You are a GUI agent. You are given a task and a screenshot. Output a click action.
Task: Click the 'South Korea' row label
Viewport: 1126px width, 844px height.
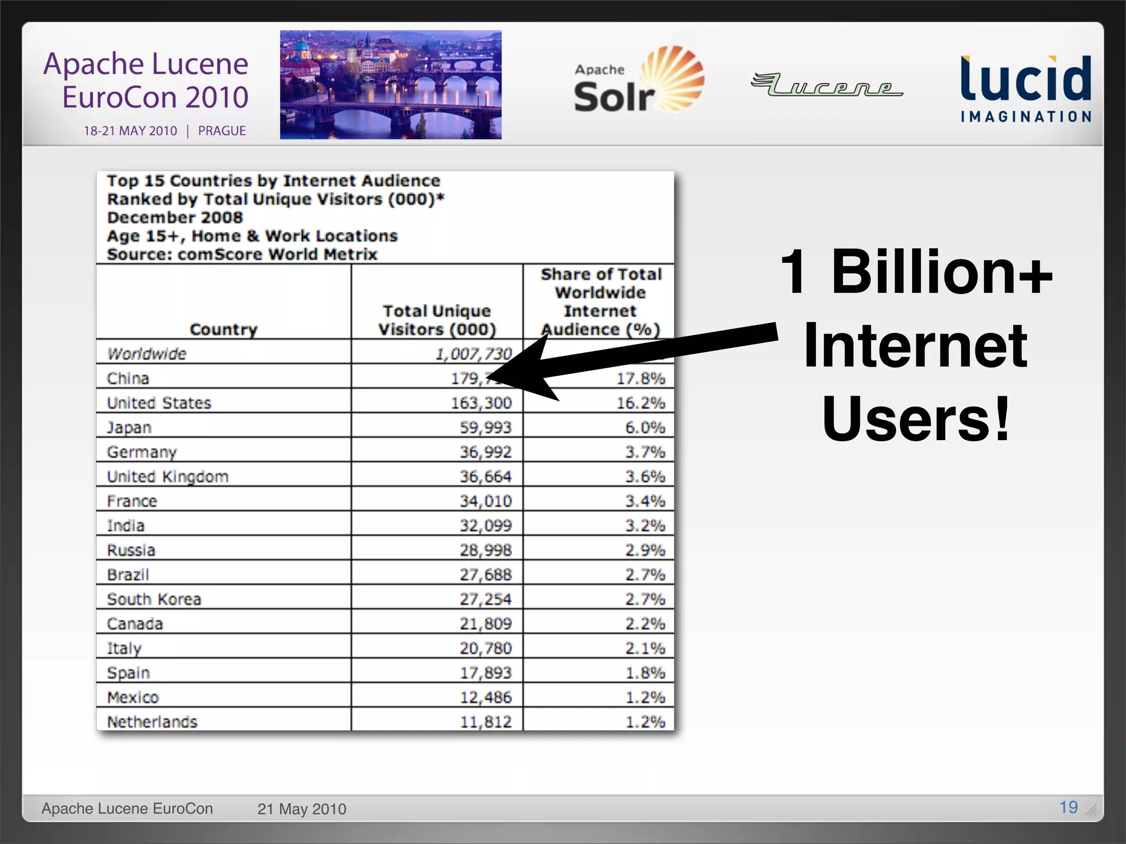tap(154, 599)
